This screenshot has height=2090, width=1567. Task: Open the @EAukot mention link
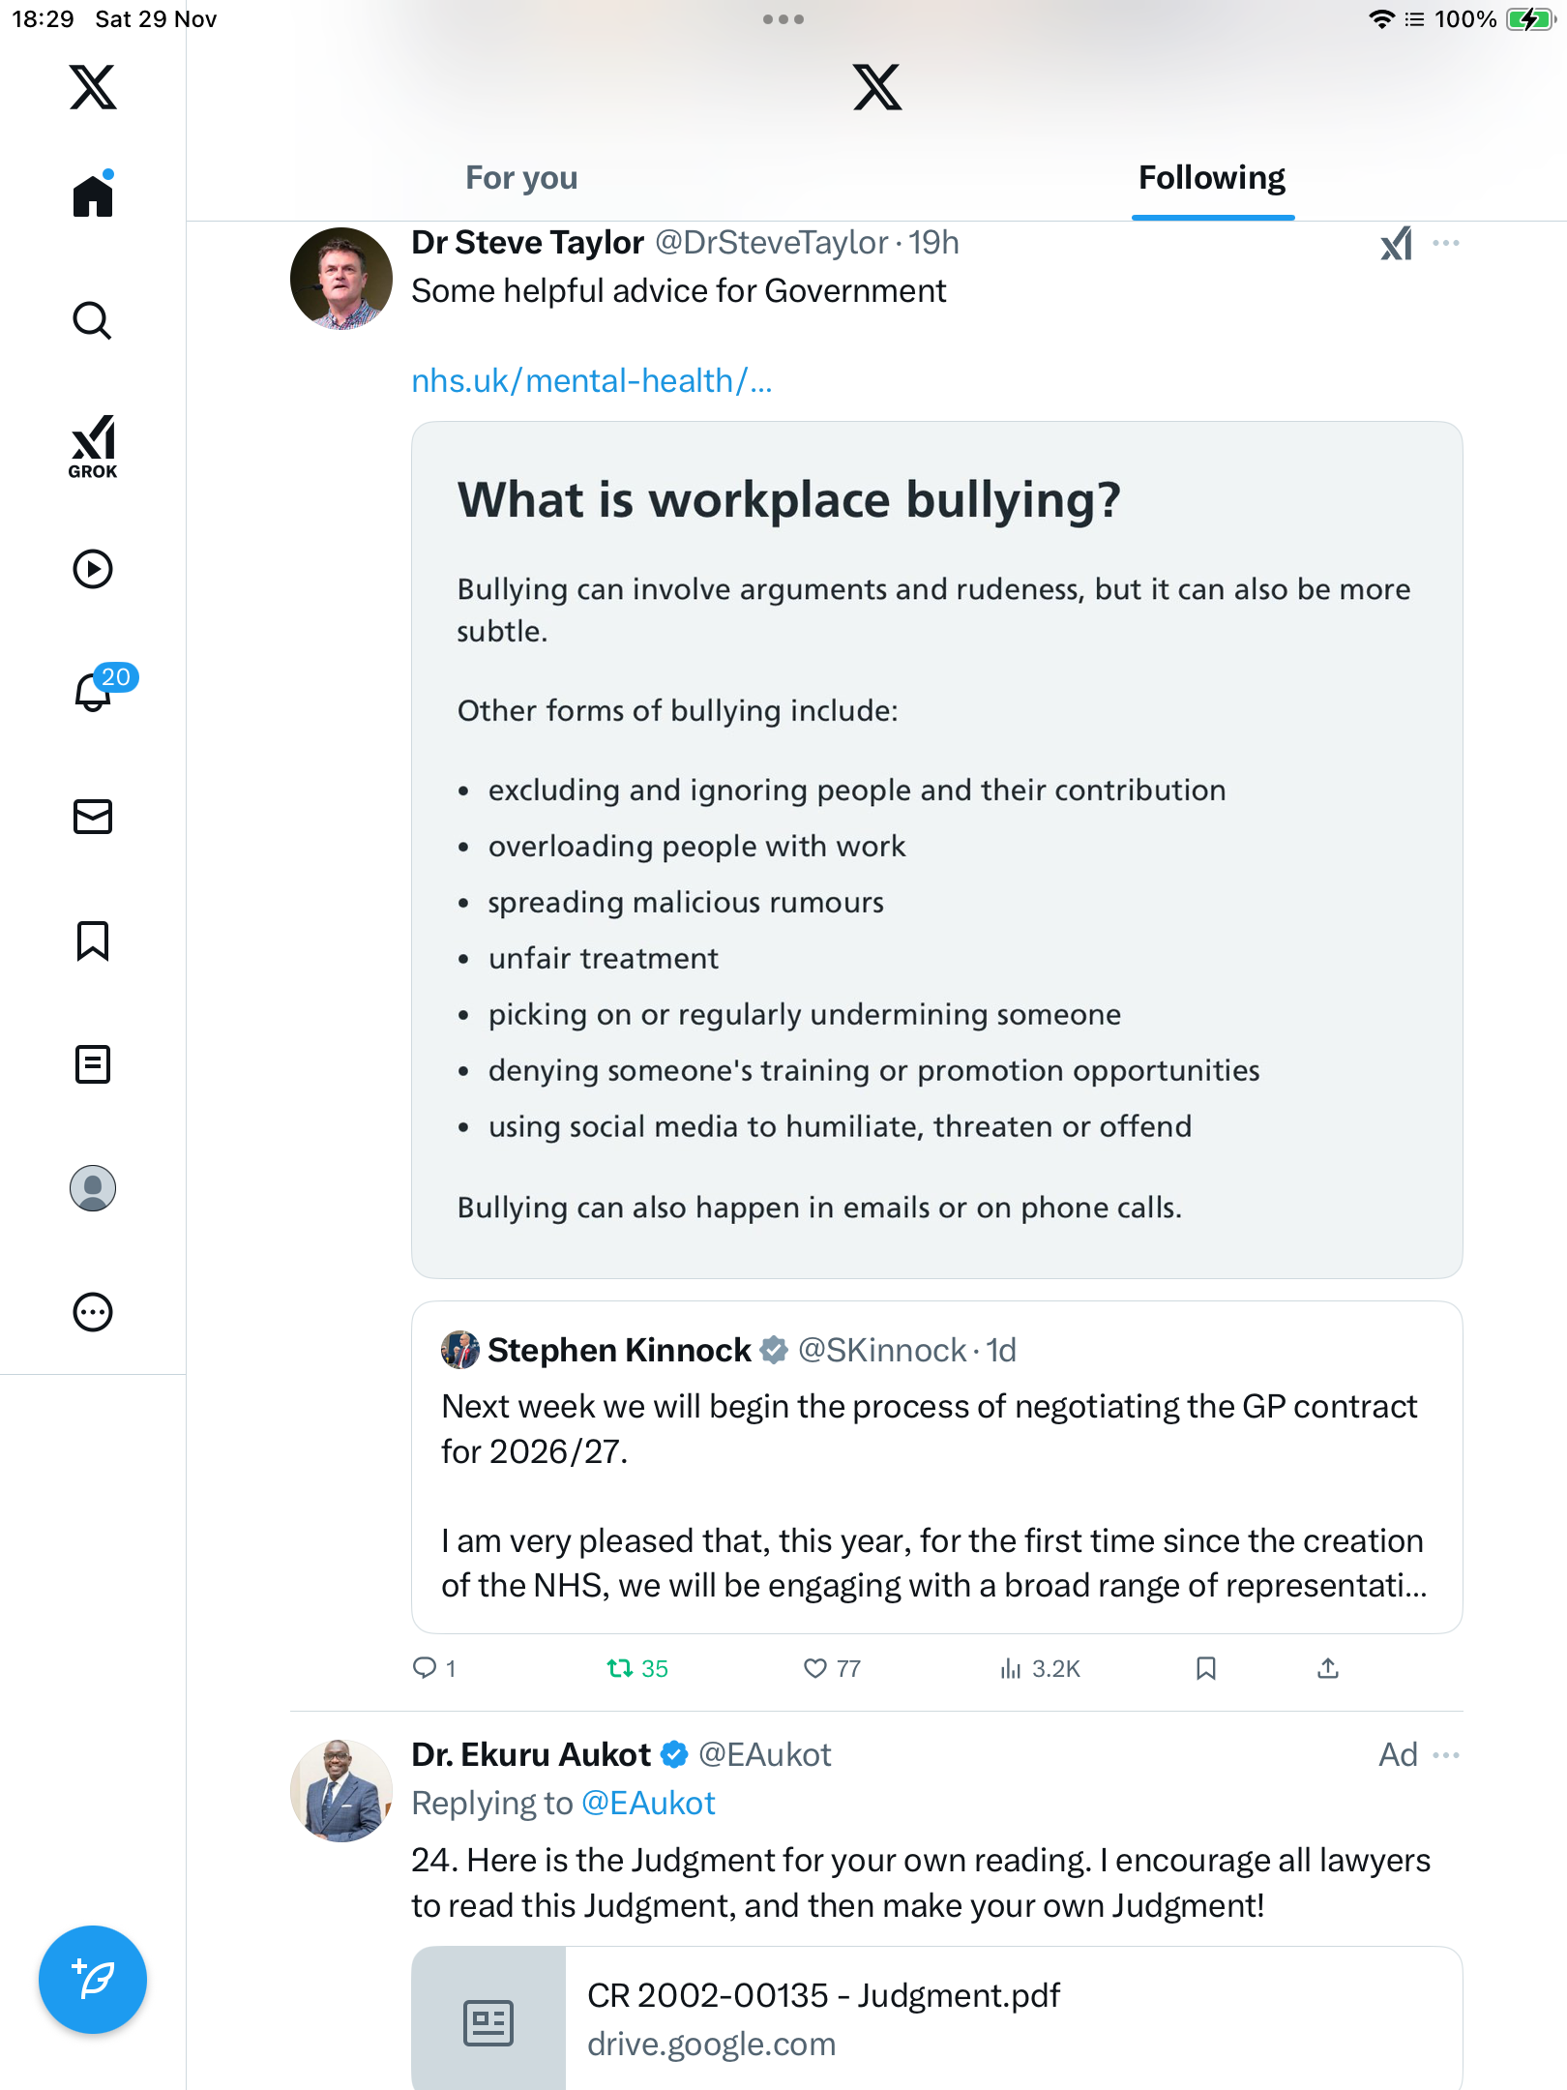pos(648,1804)
